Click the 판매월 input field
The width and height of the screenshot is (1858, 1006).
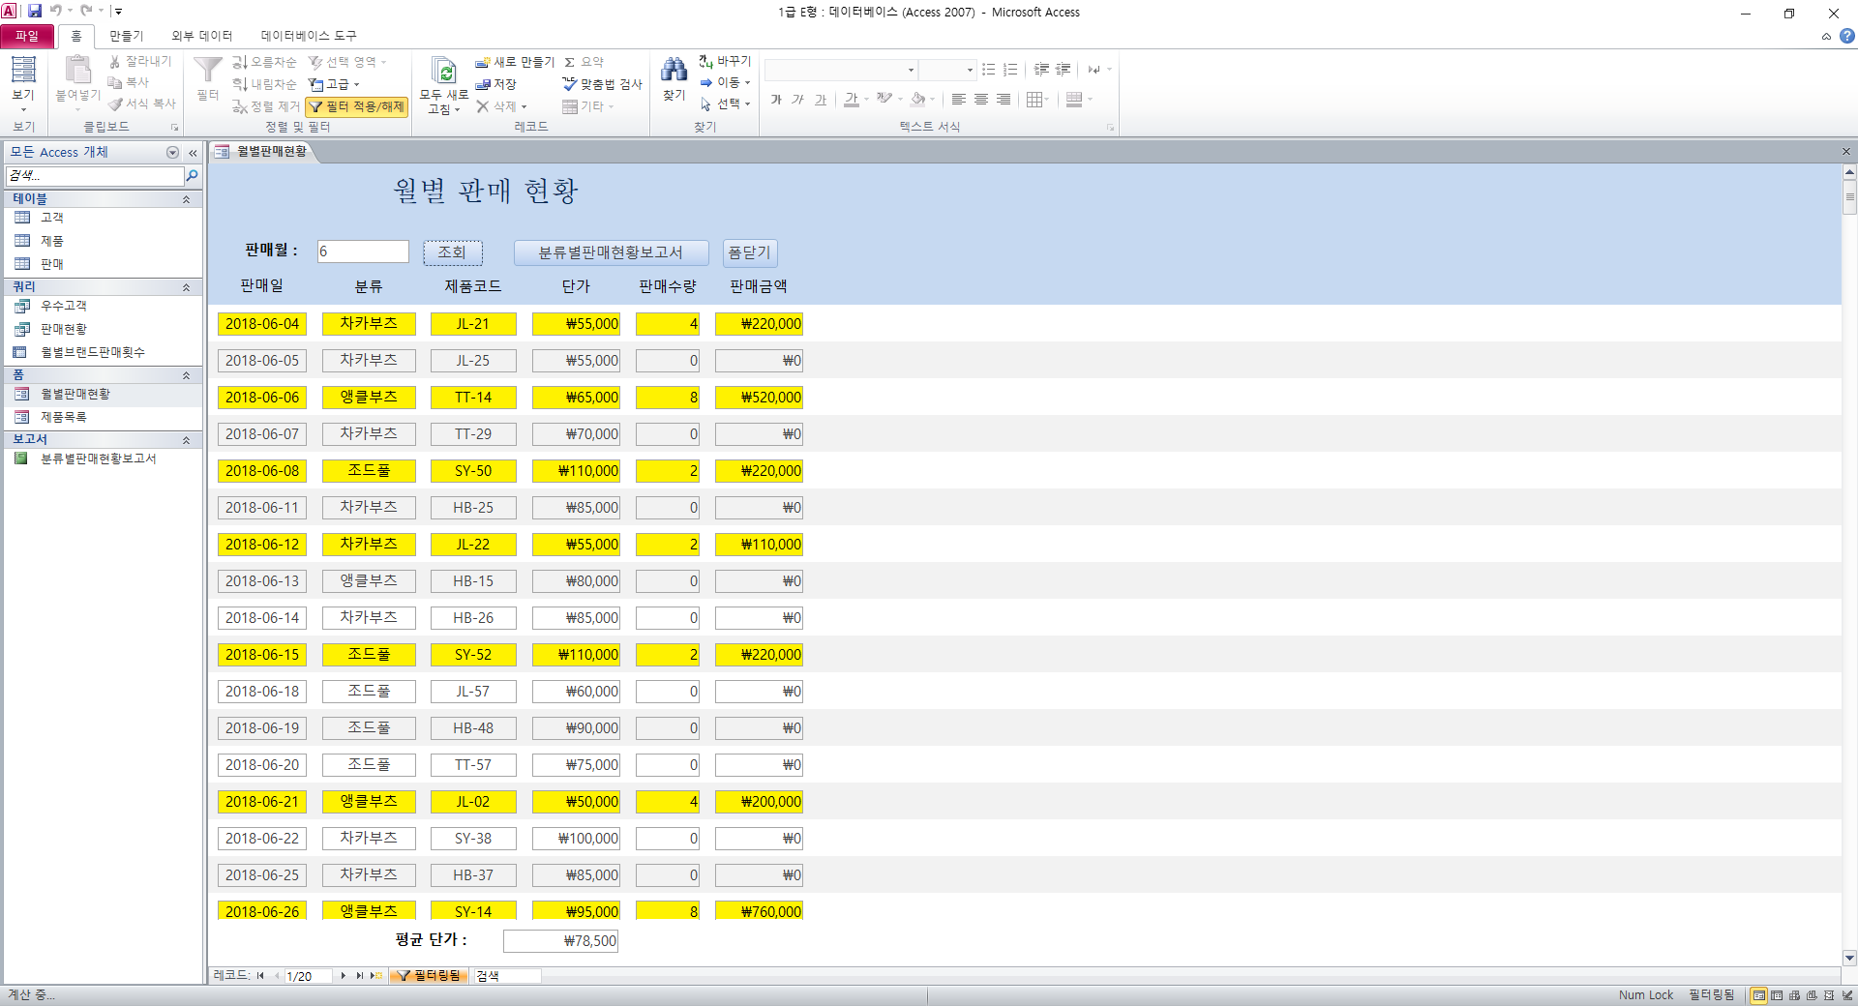click(363, 251)
